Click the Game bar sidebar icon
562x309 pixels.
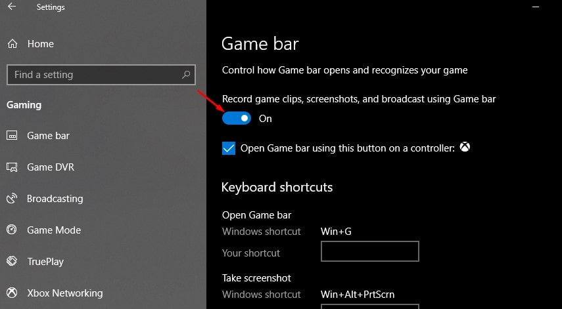[x=12, y=136]
